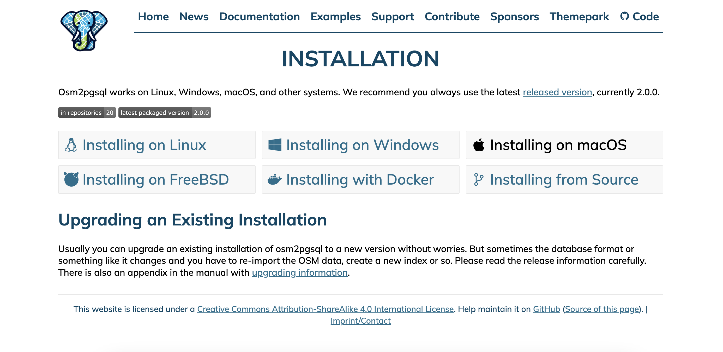Click the FreeBSD daemon icon
The height and width of the screenshot is (352, 723).
click(x=71, y=179)
